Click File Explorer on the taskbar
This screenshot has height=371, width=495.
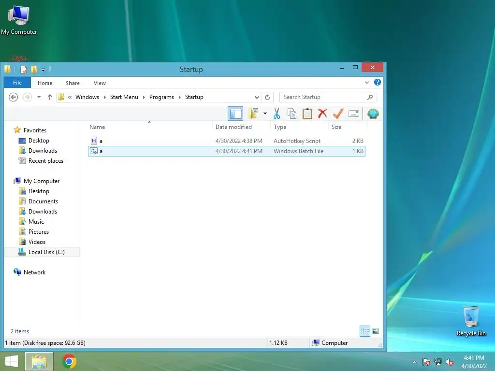[39, 361]
